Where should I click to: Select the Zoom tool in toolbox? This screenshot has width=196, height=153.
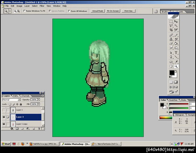176,66
